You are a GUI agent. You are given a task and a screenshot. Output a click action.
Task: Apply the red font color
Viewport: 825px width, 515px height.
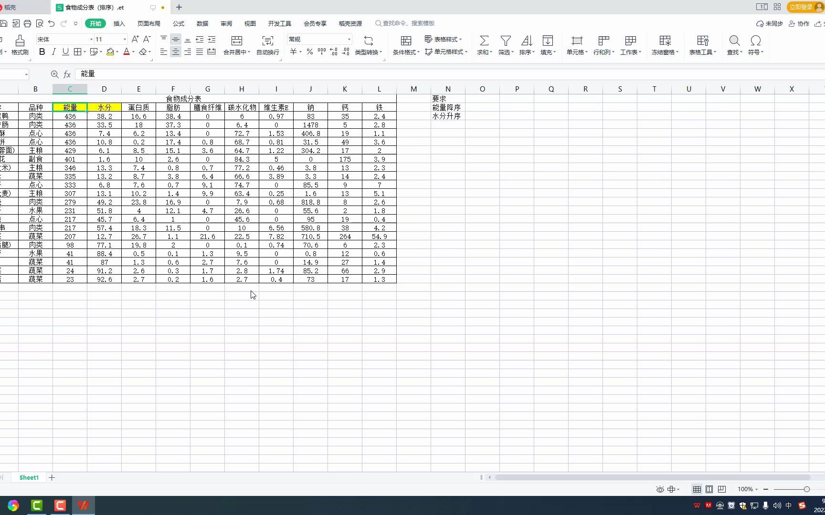[x=127, y=52]
